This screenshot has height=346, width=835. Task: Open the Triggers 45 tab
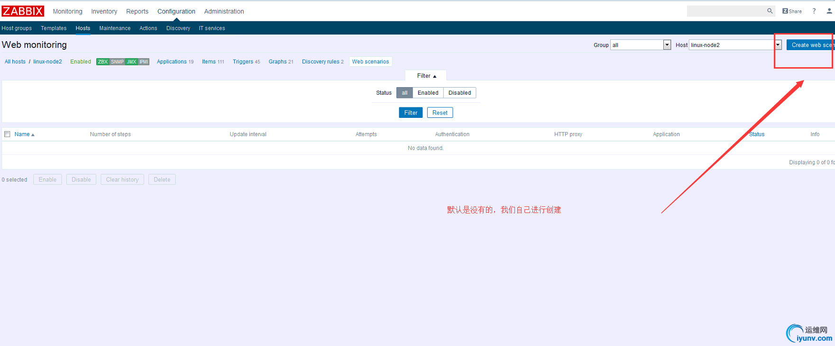pos(247,62)
